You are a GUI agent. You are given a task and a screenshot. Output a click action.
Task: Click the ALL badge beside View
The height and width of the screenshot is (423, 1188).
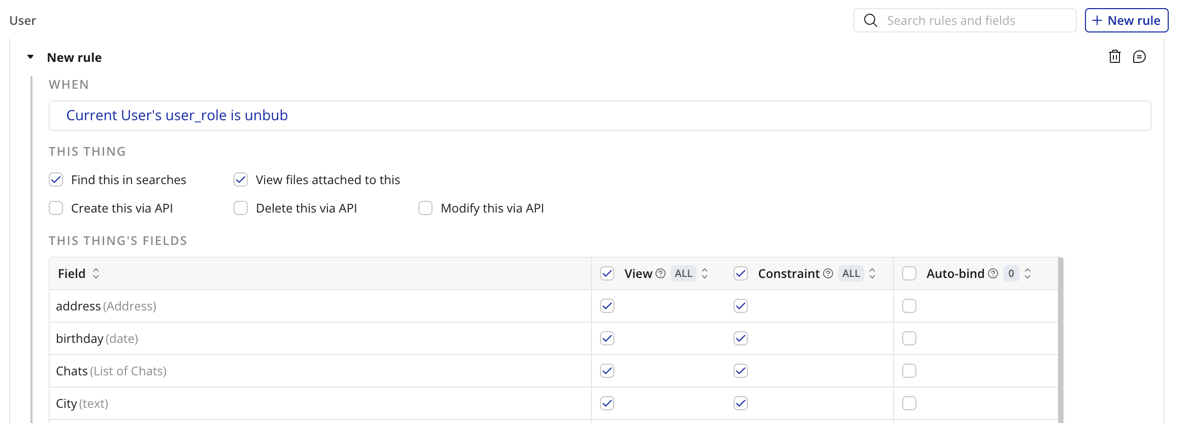(x=683, y=274)
